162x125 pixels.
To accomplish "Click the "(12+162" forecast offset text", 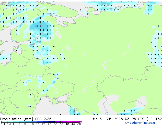I will [x=154, y=119].
